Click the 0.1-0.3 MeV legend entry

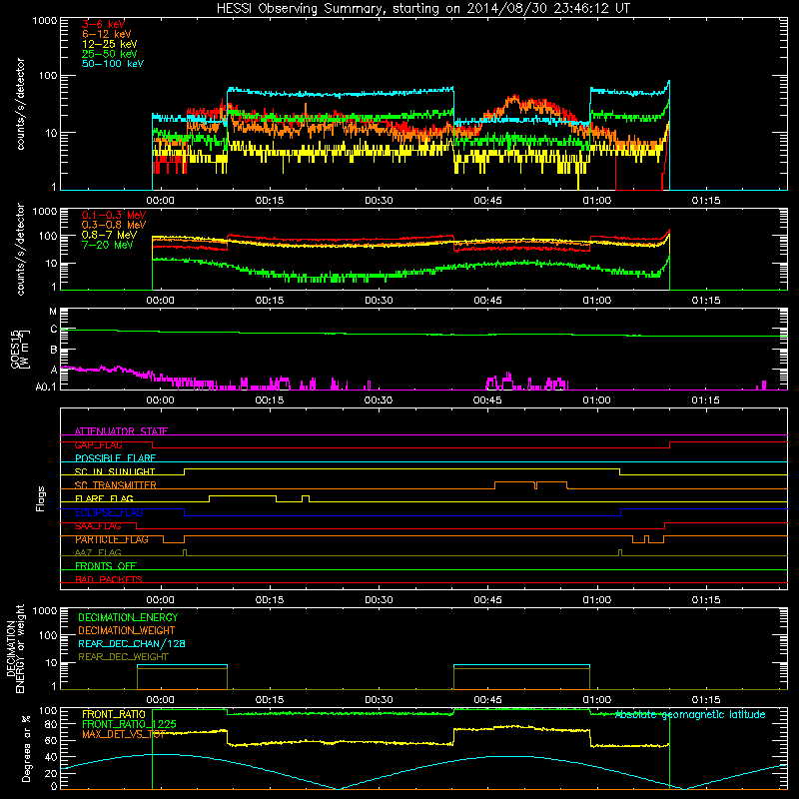[114, 215]
